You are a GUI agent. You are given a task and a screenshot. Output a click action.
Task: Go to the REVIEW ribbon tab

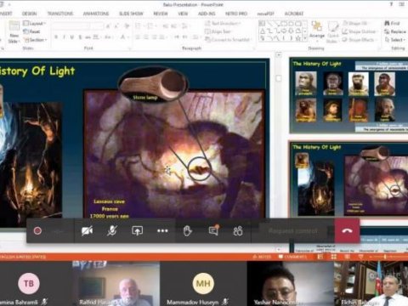161,14
